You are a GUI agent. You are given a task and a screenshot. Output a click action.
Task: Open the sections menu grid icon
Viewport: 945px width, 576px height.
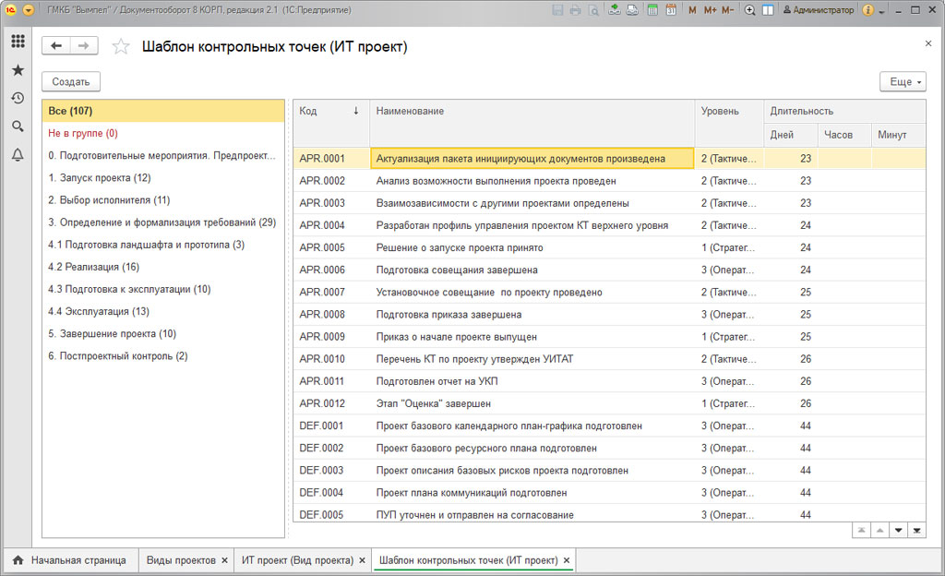click(x=18, y=42)
